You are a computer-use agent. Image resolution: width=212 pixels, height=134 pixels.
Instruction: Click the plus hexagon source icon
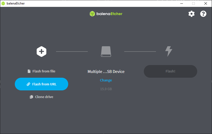pos(42,51)
